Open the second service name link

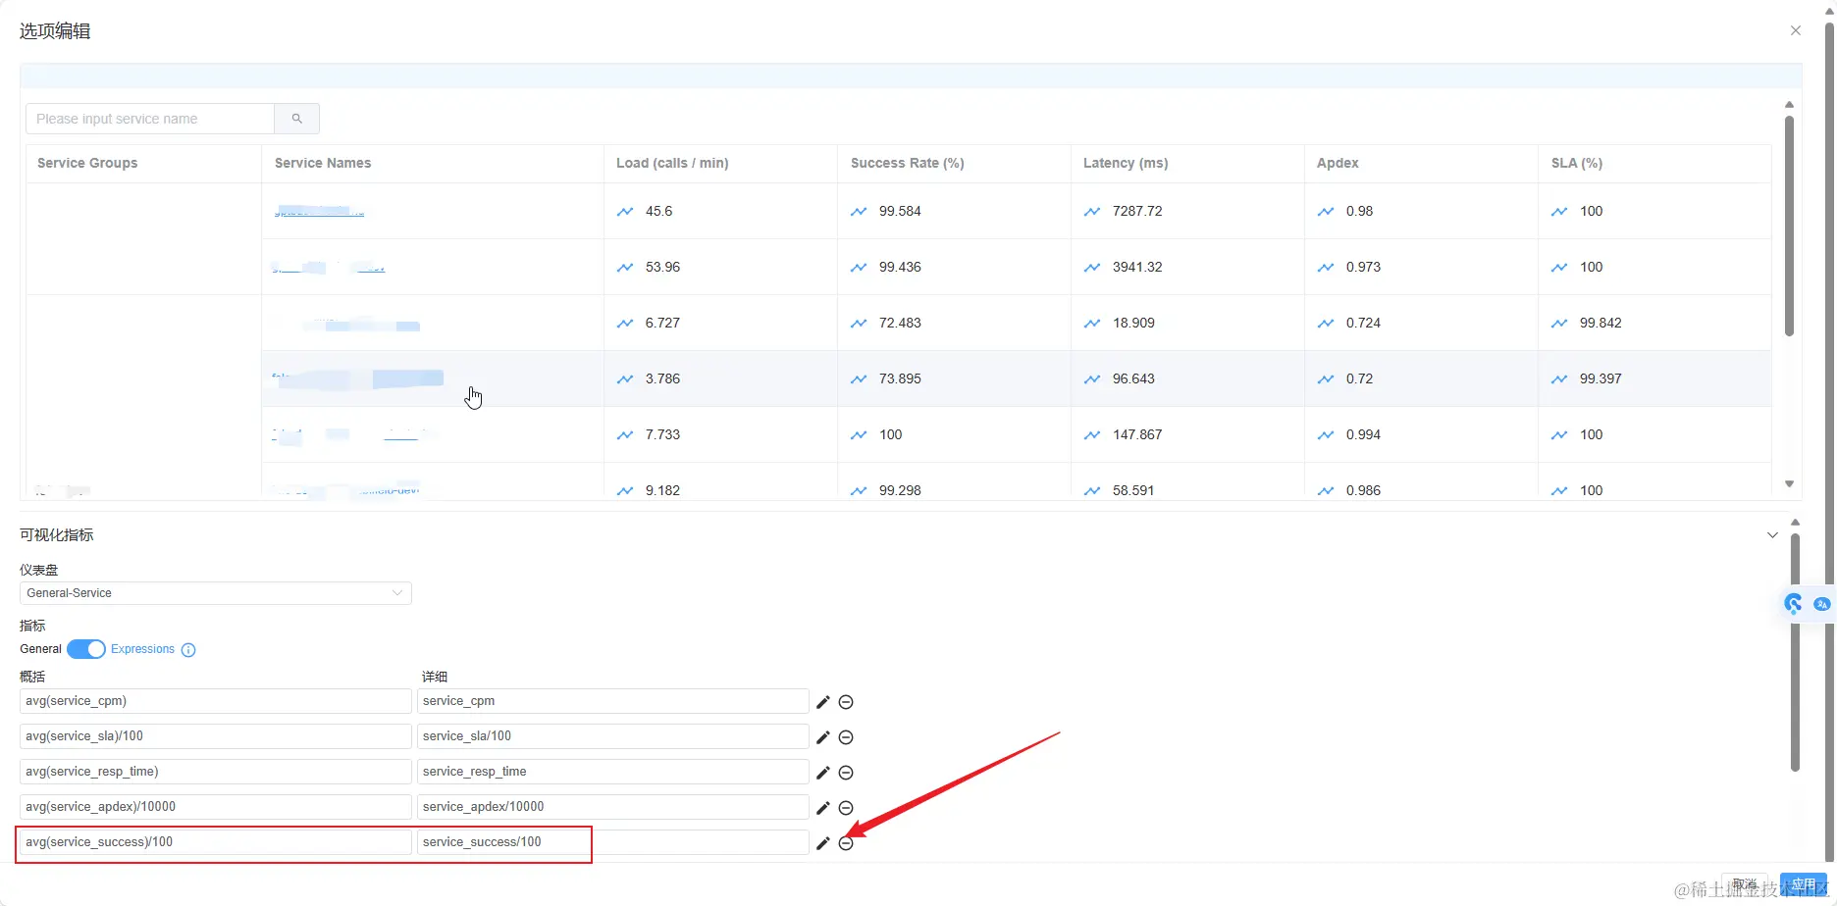pos(329,268)
